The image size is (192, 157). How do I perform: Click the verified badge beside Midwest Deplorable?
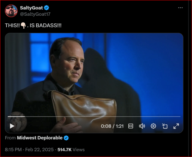[x=66, y=138]
